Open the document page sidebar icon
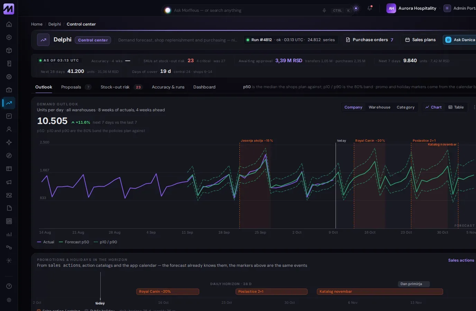Viewport: 476px width, 311px height. 9,208
